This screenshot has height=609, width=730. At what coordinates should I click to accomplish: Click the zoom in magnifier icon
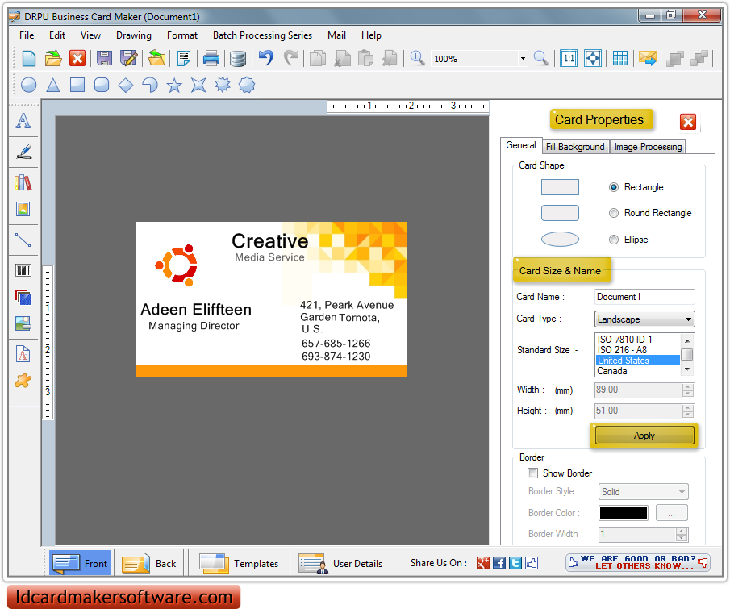[417, 58]
